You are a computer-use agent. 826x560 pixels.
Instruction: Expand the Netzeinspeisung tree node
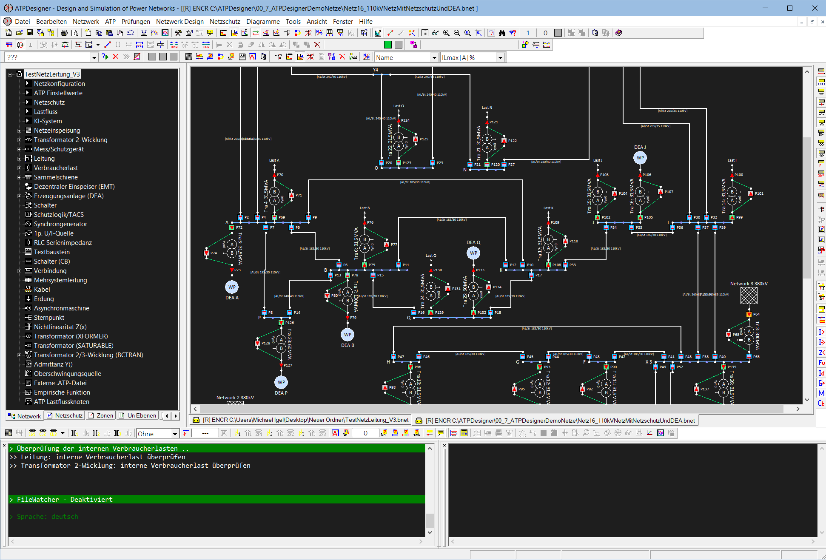point(19,131)
